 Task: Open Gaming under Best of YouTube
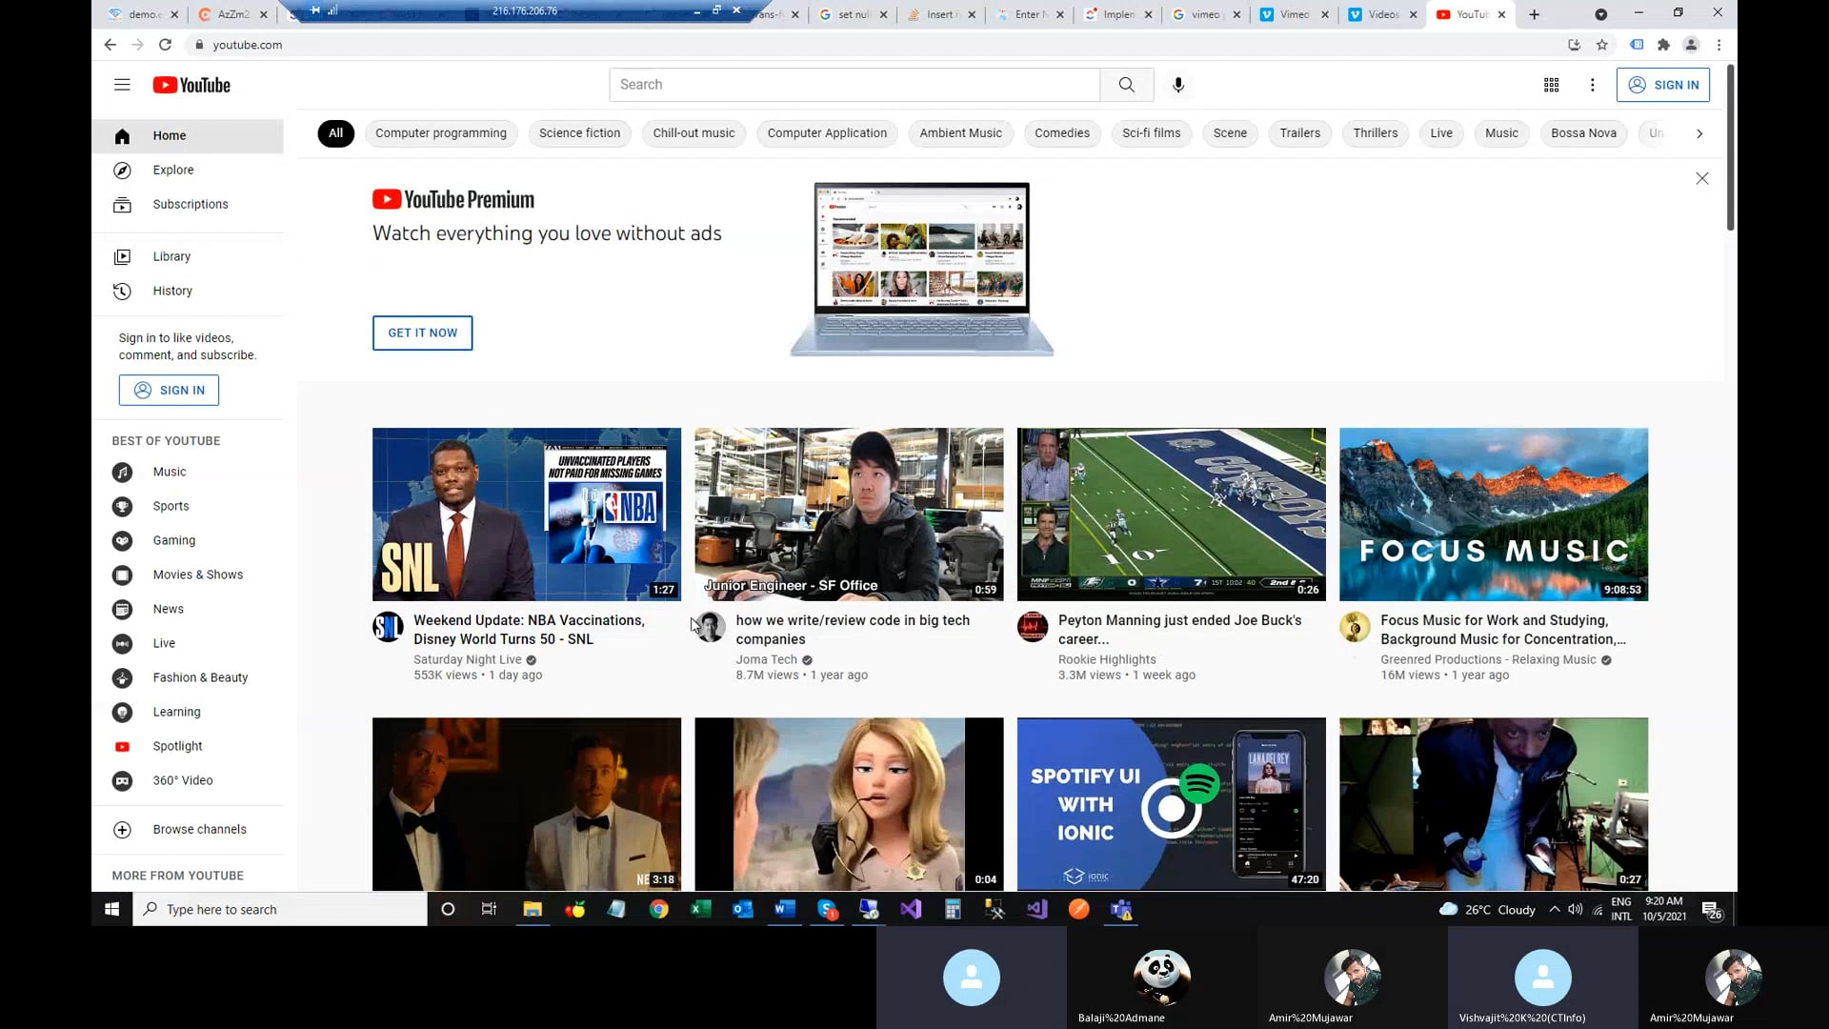coord(173,540)
